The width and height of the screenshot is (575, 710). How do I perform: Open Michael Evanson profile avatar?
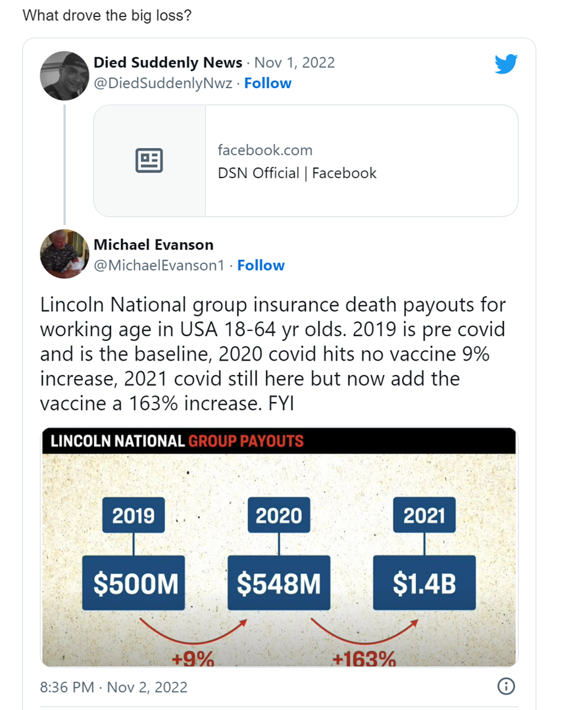(64, 253)
